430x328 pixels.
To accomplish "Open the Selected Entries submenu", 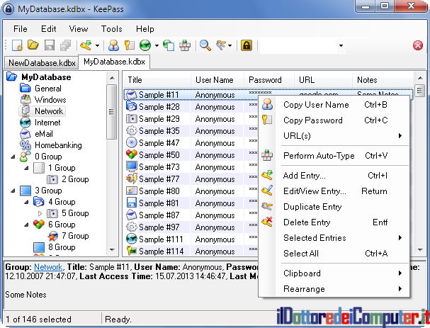I will (x=334, y=238).
